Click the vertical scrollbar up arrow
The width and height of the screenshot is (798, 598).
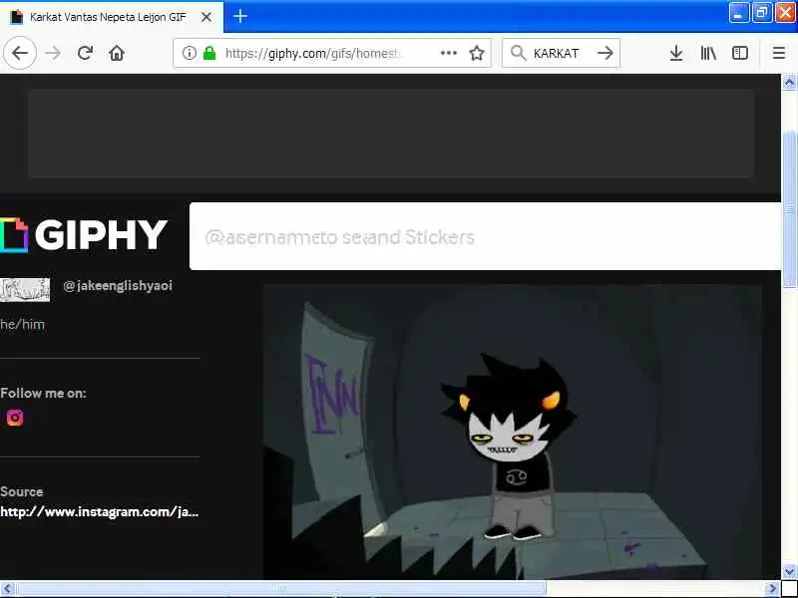(x=789, y=82)
